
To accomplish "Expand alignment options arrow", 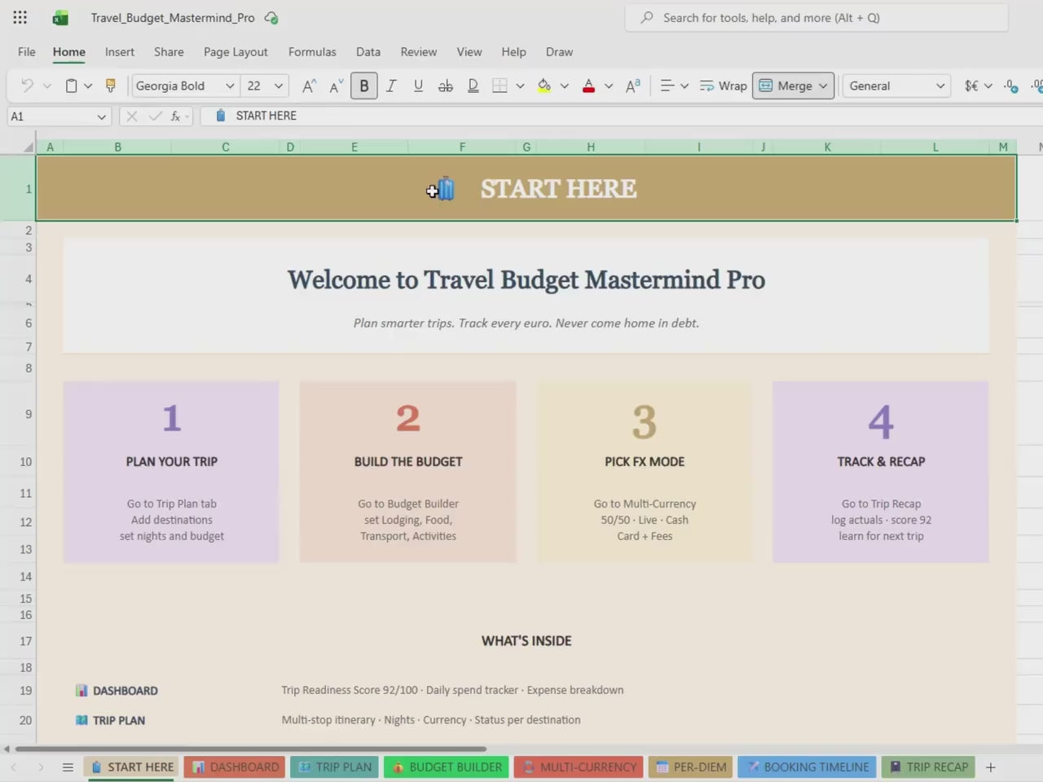I will 684,86.
